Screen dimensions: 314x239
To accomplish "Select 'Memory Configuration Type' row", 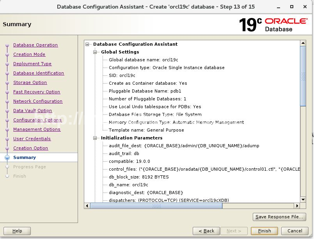I will click(176, 122).
